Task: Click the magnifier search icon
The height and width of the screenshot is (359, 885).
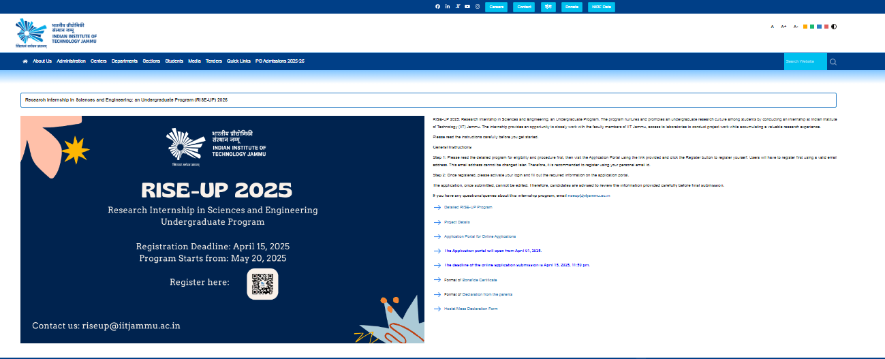Action: [833, 62]
